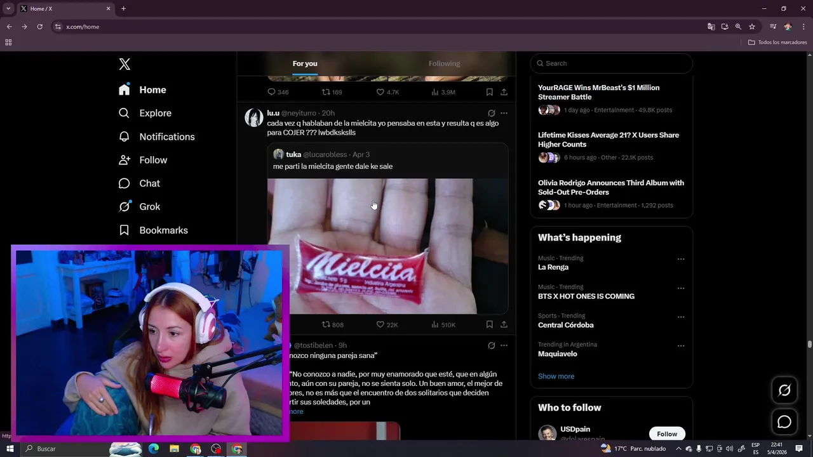Open Windows Start menu
Viewport: 813px width, 457px height.
(x=10, y=449)
